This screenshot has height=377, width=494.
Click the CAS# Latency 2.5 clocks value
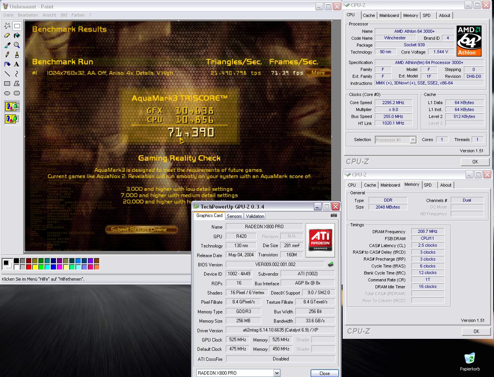pyautogui.click(x=428, y=245)
